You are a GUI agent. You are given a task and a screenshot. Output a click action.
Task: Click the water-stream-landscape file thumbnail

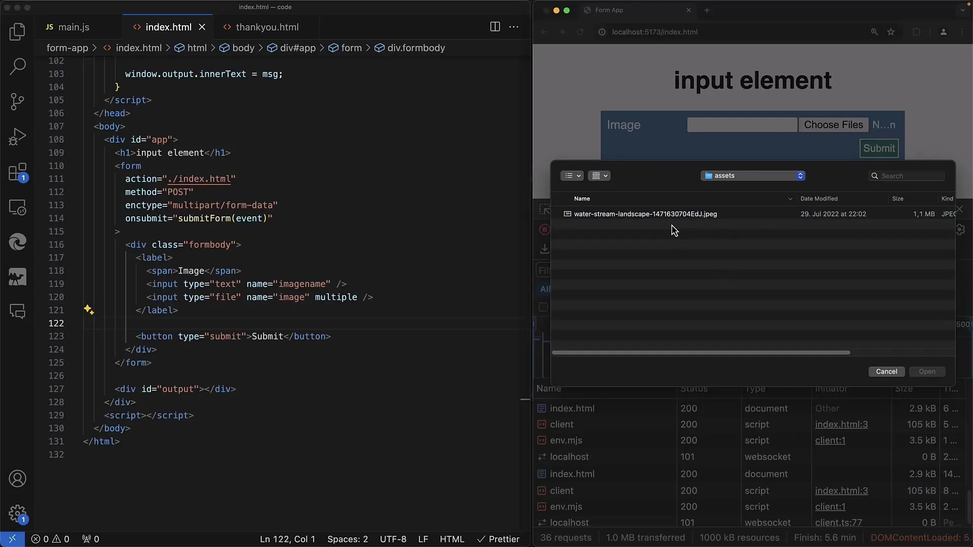tap(568, 214)
